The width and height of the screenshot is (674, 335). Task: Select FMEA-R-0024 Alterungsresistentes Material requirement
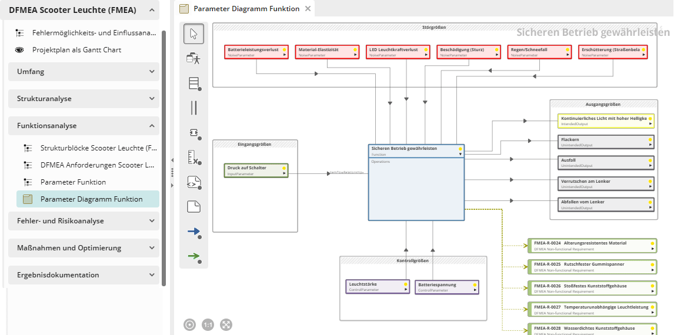[x=592, y=245]
